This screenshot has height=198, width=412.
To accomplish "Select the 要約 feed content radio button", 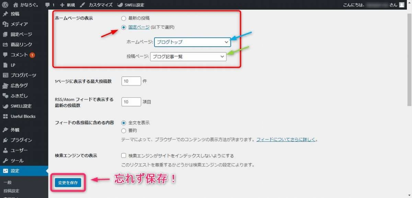I will click(124, 130).
